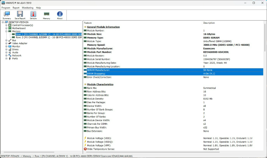This screenshot has width=267, height=158.
Task: Click the tree pane horizontal scrollbar
Action: [x=29, y=152]
